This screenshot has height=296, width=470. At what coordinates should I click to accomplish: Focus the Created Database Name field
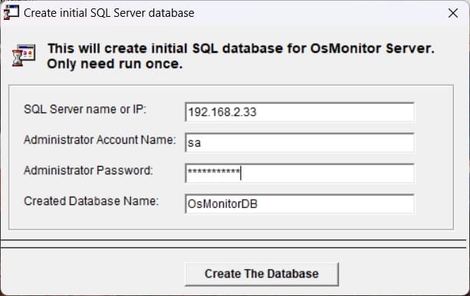pos(300,204)
